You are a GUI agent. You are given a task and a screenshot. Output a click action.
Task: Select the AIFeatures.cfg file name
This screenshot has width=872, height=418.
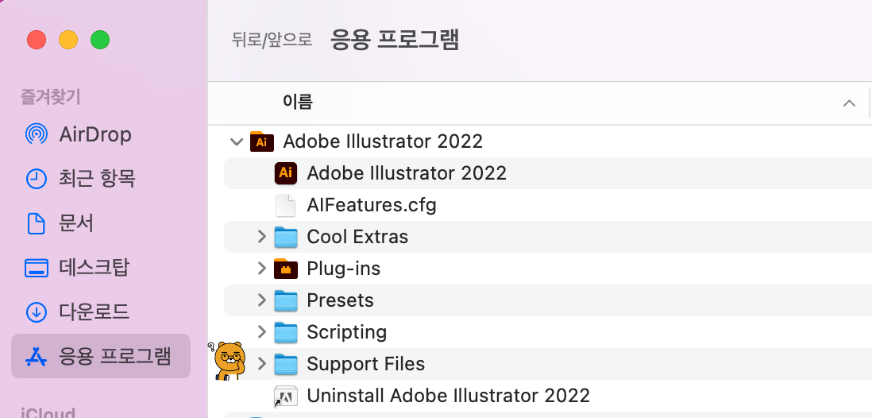pyautogui.click(x=372, y=205)
